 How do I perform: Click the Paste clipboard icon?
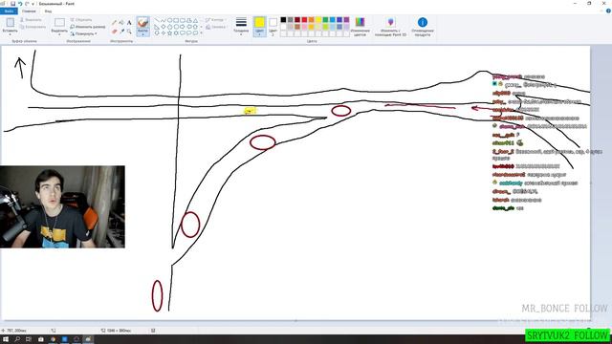coord(10,22)
